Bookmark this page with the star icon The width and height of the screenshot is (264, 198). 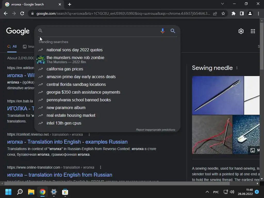(x=223, y=13)
